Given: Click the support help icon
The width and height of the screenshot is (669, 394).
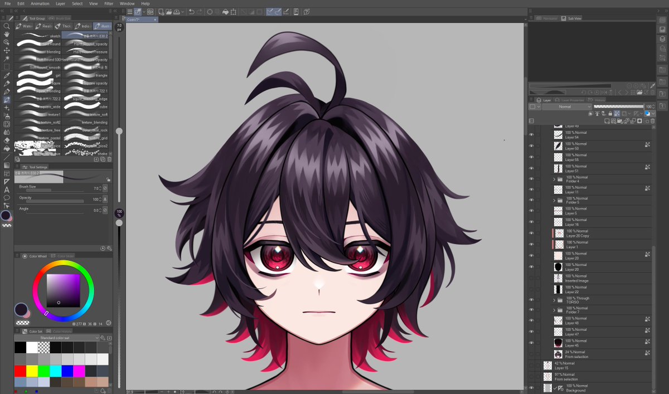Looking at the screenshot, I should click(307, 12).
